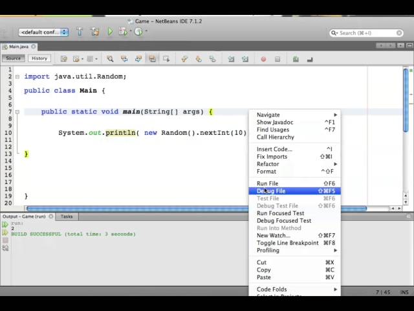Run the project with the green play icon
The width and height of the screenshot is (414, 311).
[110, 32]
